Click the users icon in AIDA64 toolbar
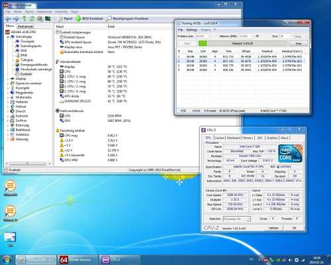This screenshot has width=331, height=265. (x=40, y=19)
